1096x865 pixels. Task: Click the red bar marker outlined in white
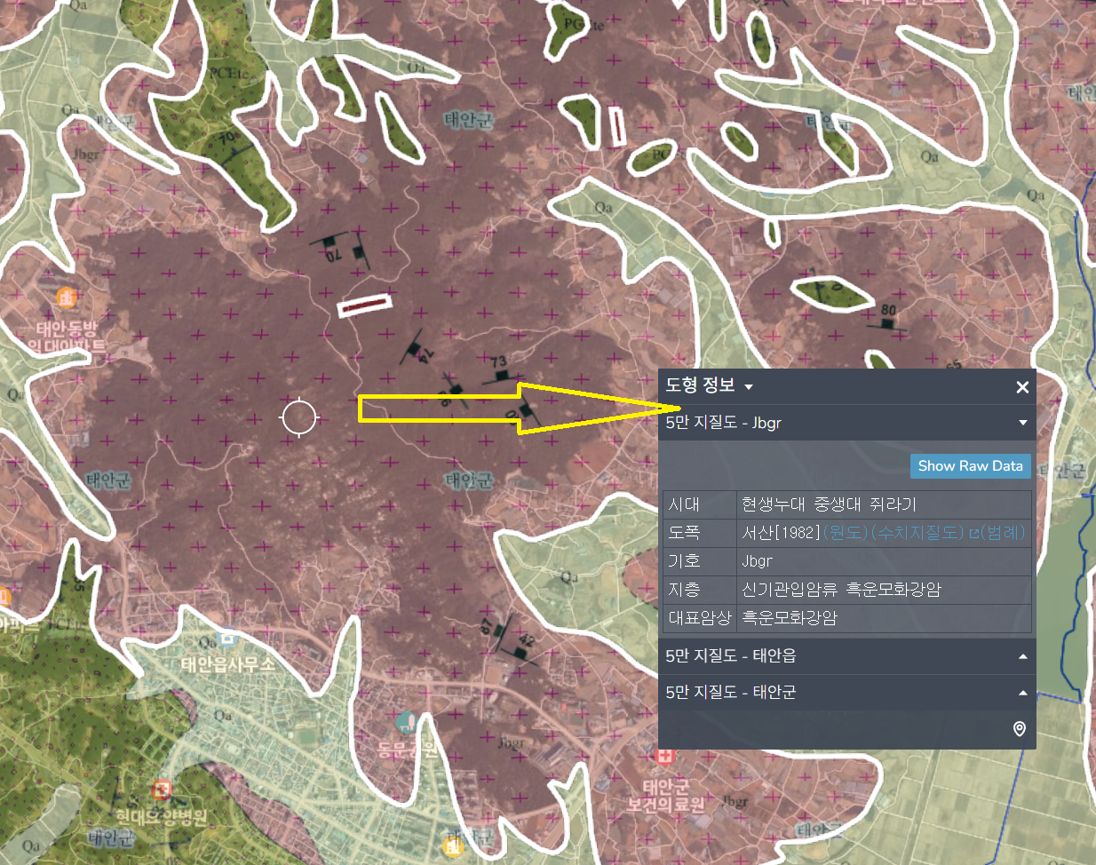(x=364, y=306)
